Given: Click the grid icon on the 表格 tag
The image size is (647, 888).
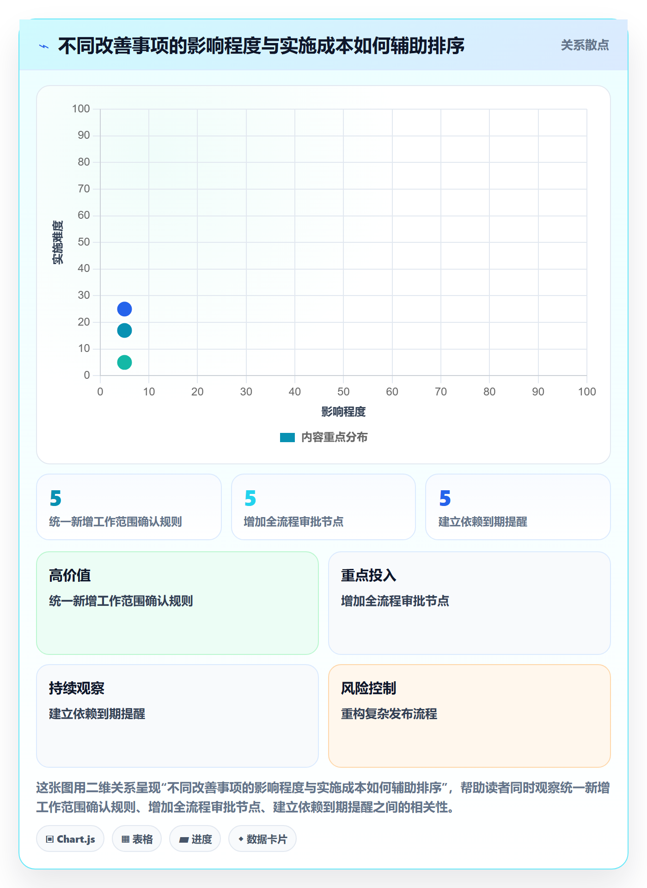Looking at the screenshot, I should 125,839.
